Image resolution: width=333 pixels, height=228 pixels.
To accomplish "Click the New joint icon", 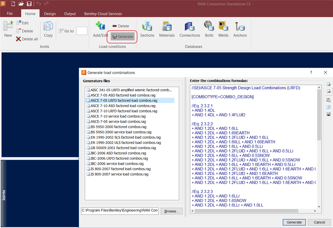I will coord(8,29).
